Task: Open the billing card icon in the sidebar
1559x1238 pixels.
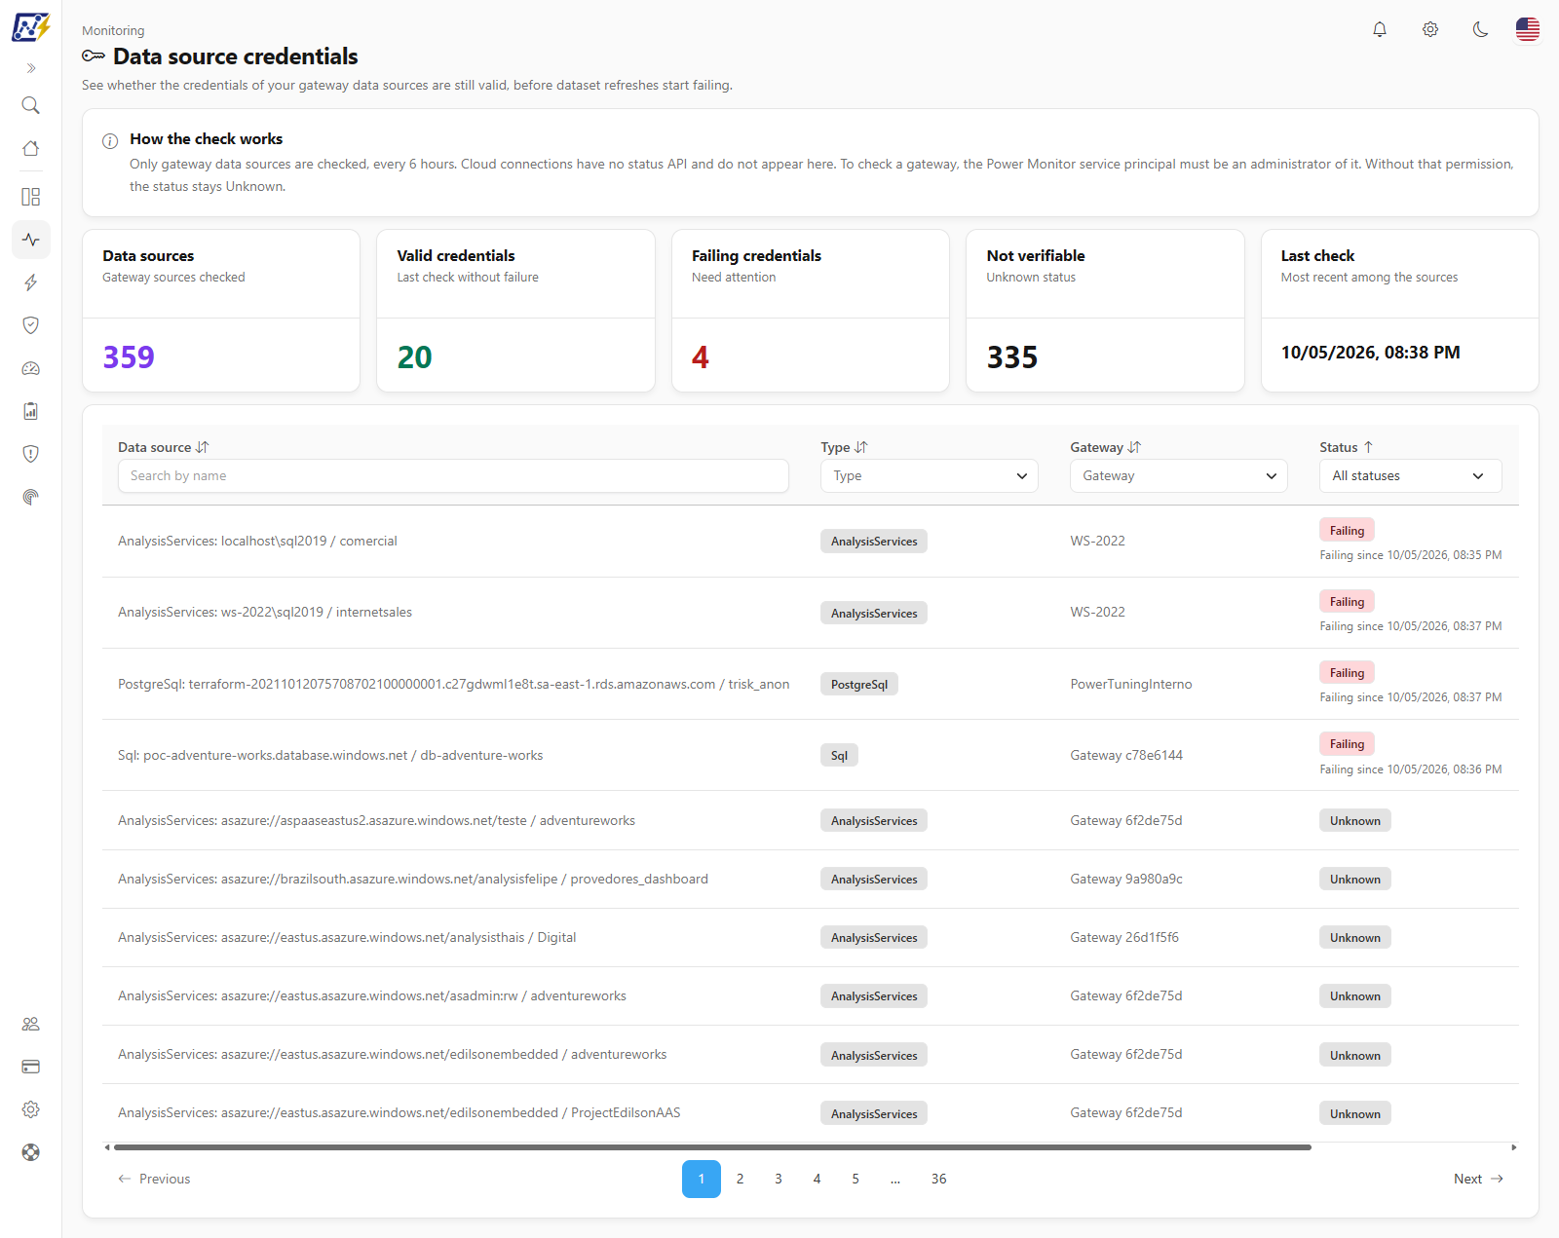Action: pyautogui.click(x=31, y=1067)
